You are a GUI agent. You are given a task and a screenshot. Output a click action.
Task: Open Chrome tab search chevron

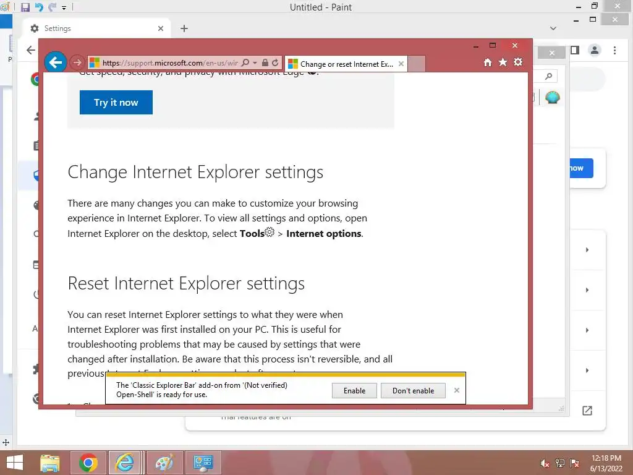click(553, 28)
